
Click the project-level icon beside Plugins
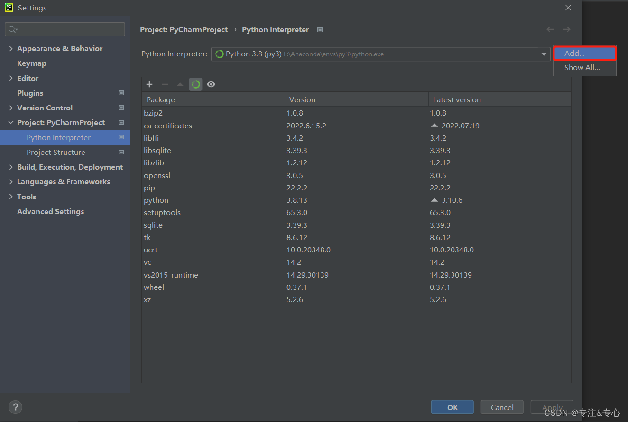click(121, 93)
